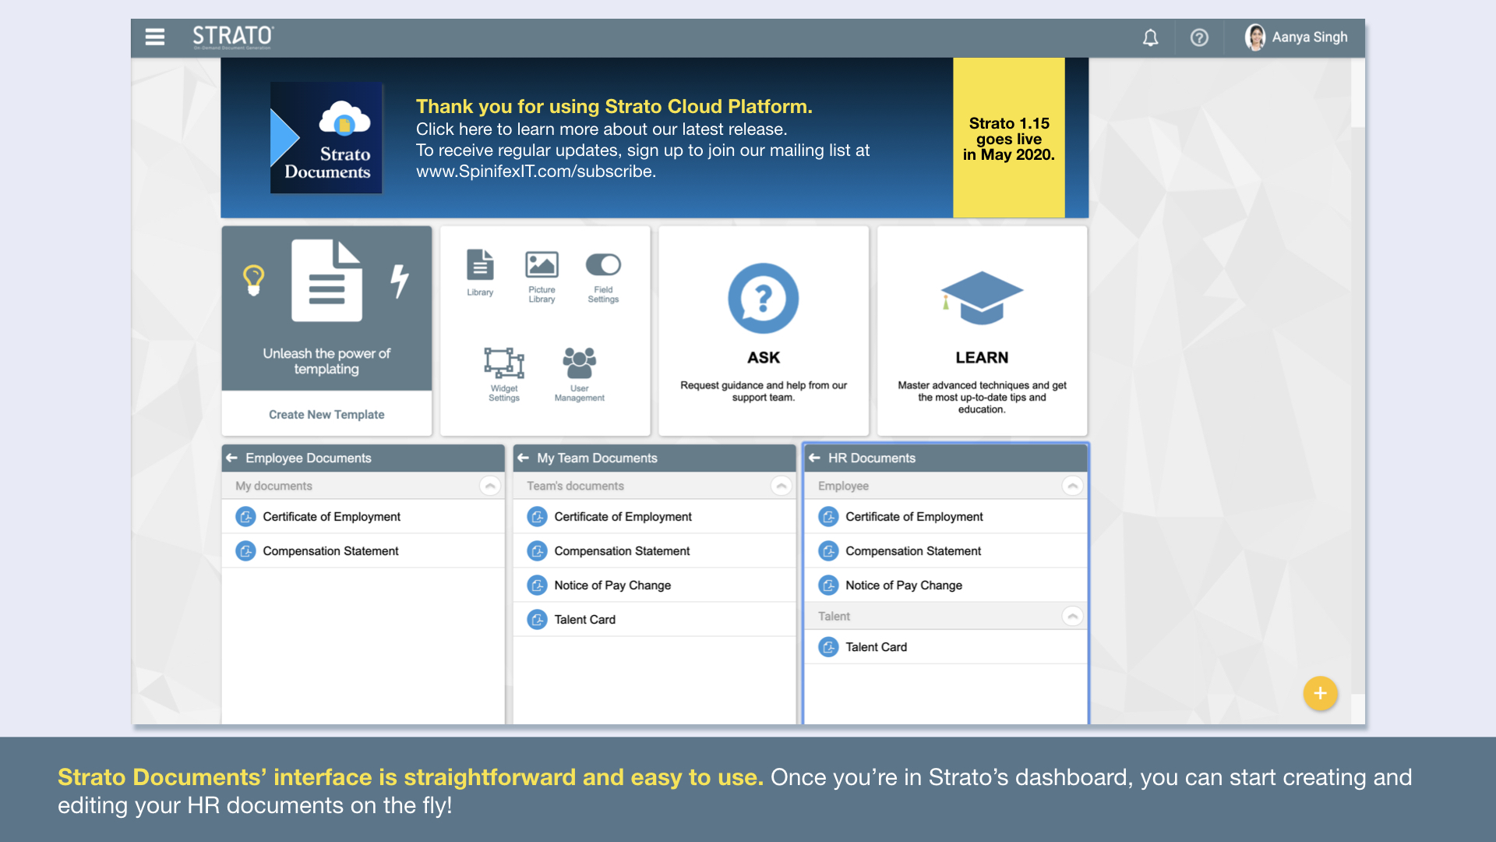Image resolution: width=1496 pixels, height=842 pixels.
Task: Go back from Employee Documents header
Action: point(232,458)
